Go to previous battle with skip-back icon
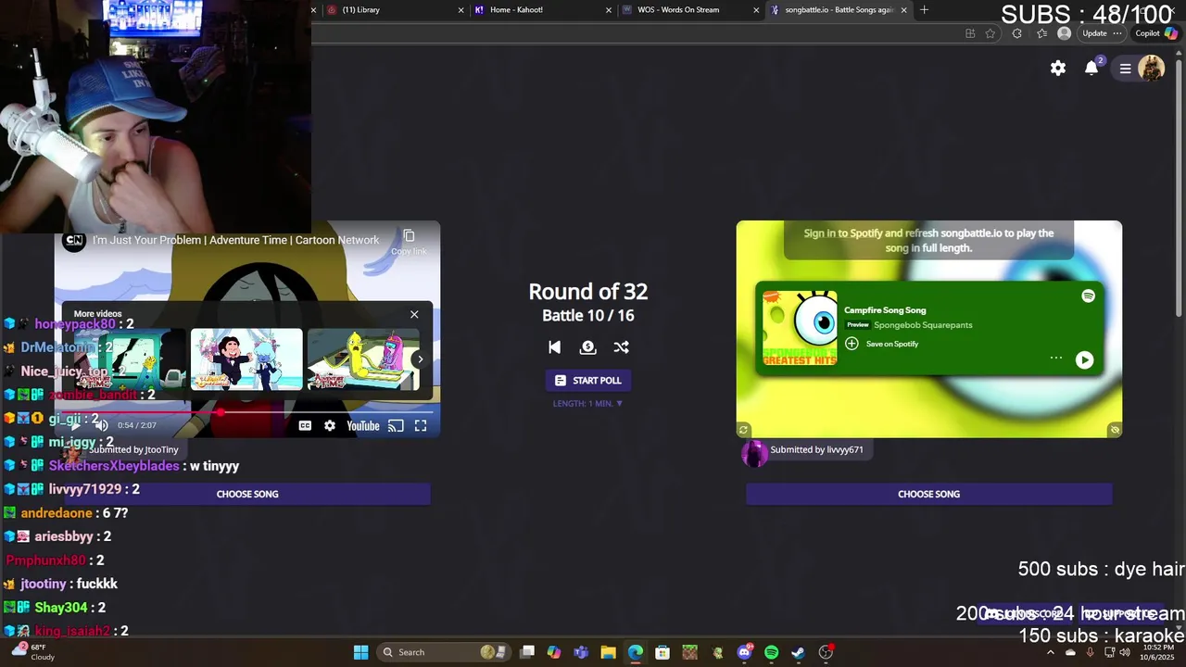 click(554, 346)
